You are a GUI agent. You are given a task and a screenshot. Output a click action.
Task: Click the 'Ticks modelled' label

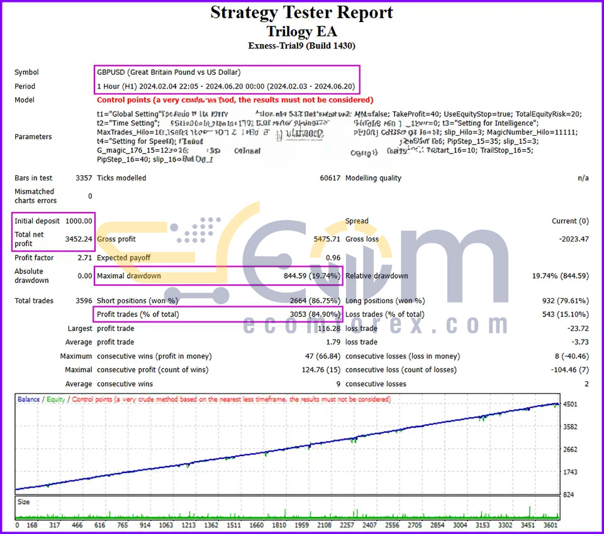tap(121, 178)
